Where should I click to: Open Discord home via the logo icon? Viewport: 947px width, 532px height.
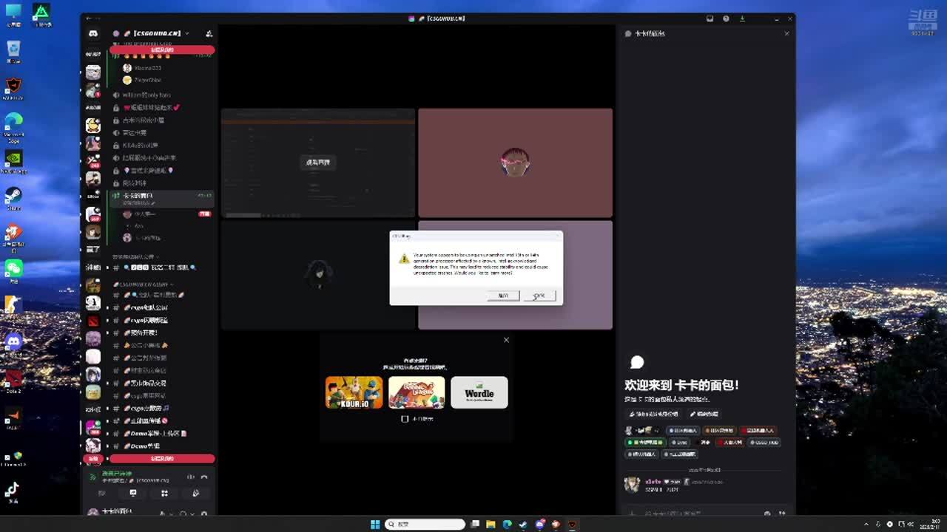click(x=92, y=34)
